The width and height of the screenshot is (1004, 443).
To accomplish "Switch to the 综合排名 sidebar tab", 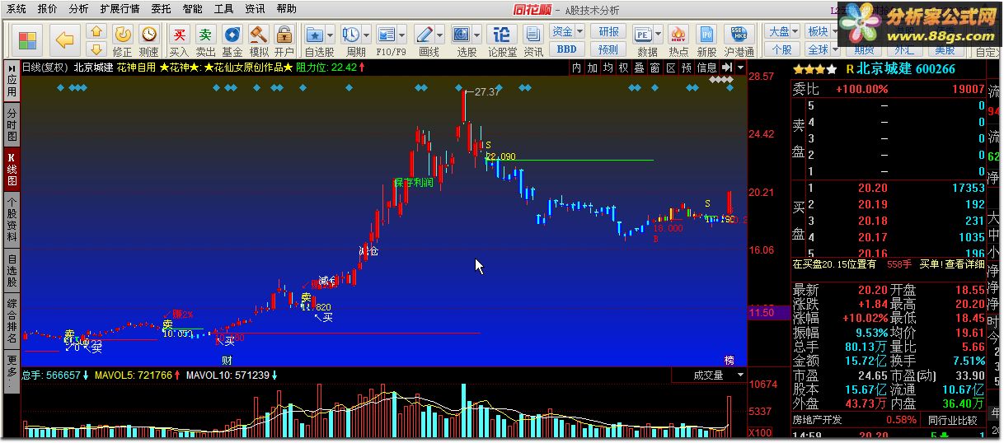I will (12, 321).
